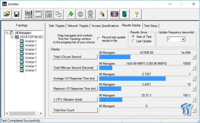The width and height of the screenshot is (200, 123).
Task: Open the % CPU Utilization details arrow
Action: point(194,100)
